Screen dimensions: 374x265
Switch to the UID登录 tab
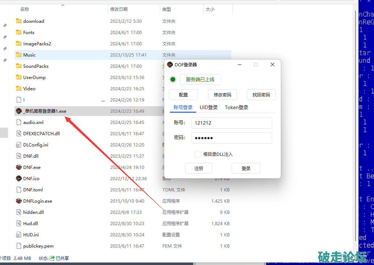pyautogui.click(x=208, y=108)
